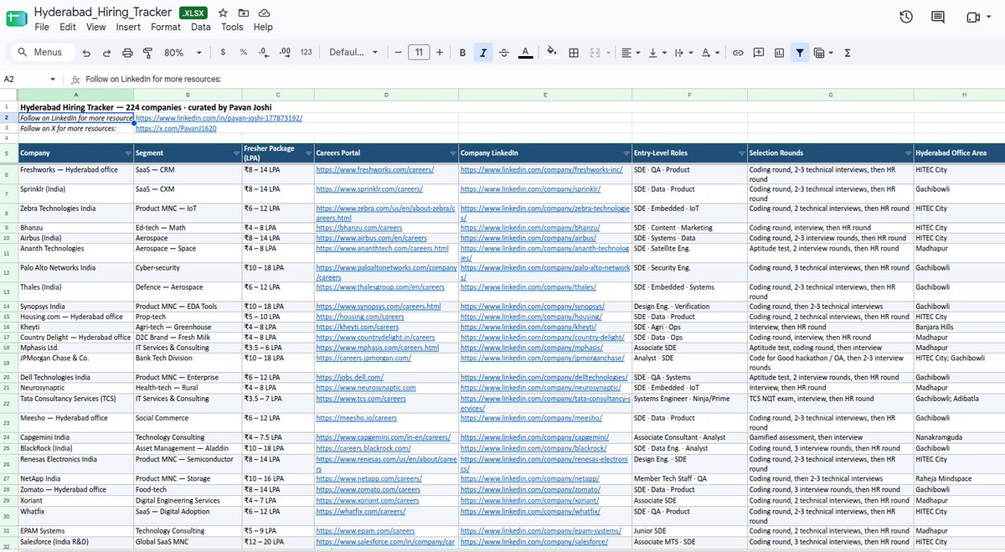Decrease font size with minus button
The width and height of the screenshot is (1005, 552).
pos(398,52)
